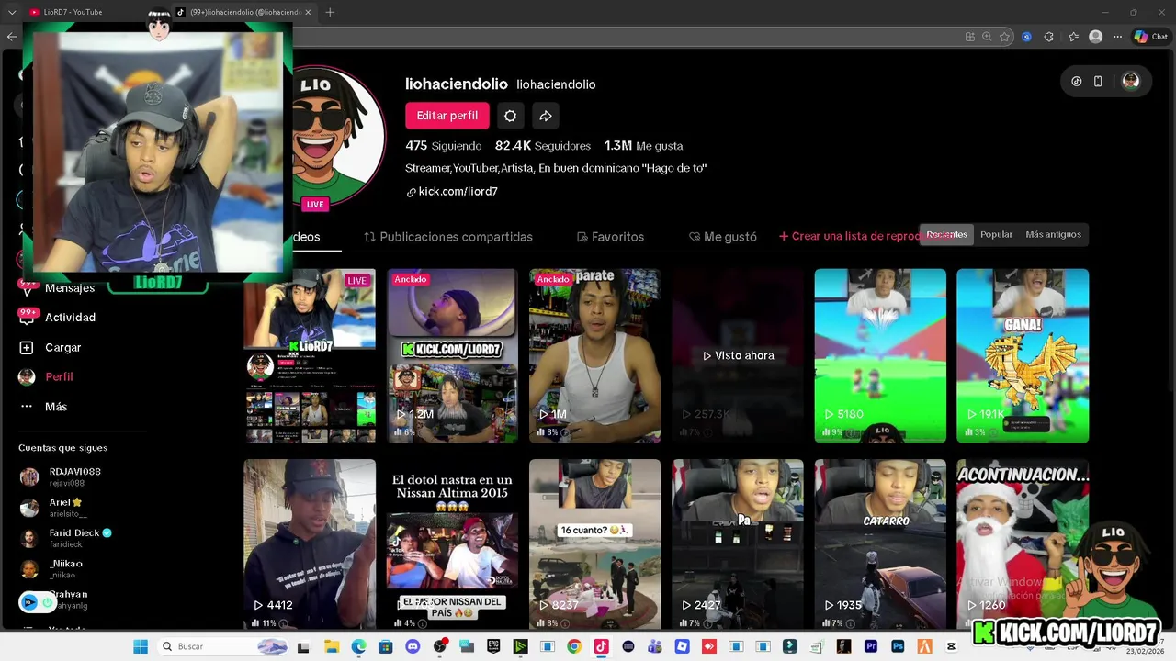Open Adobe Premiere Pro from taskbar
The width and height of the screenshot is (1176, 661).
click(x=871, y=646)
